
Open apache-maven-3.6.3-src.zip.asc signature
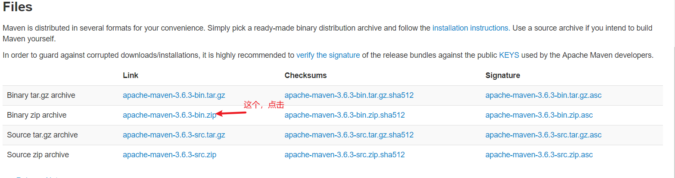[539, 155]
